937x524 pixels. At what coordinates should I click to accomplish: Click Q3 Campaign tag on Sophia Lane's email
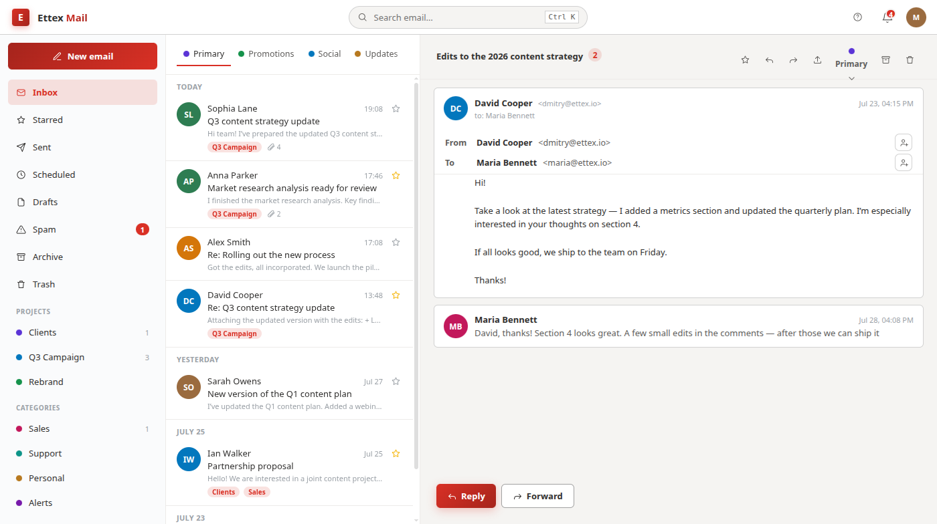[x=234, y=147]
